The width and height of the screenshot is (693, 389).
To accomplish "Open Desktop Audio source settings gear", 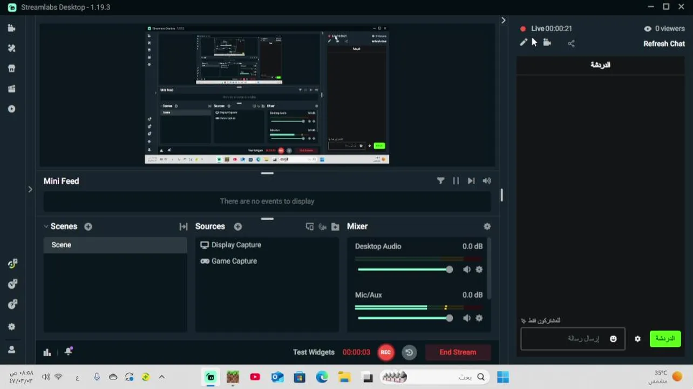I will pyautogui.click(x=479, y=270).
